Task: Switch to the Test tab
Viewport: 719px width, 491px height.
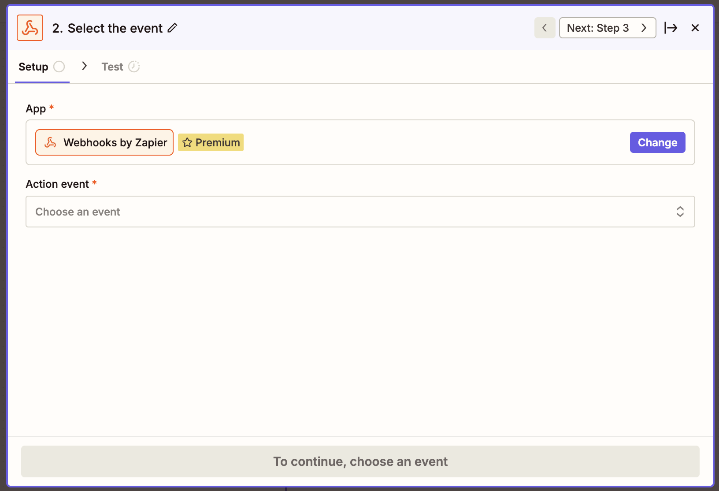Action: tap(112, 67)
